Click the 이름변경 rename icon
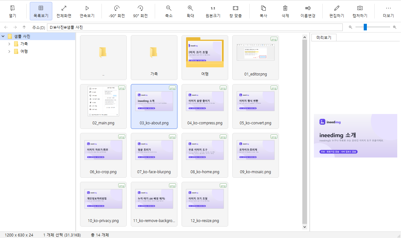The width and height of the screenshot is (401, 238). 308,8
